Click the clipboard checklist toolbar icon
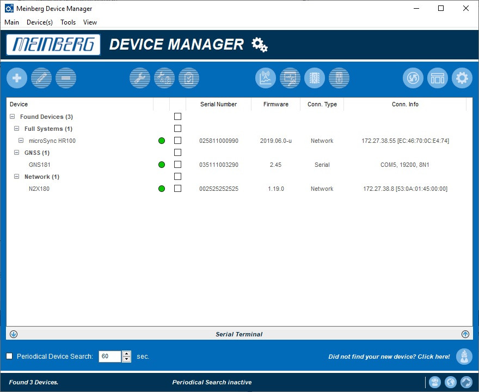 point(189,79)
